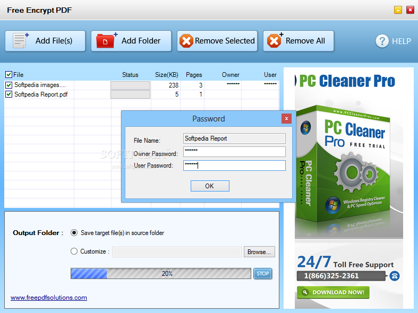The image size is (418, 313).
Task: Click the HELP text label
Action: click(x=401, y=41)
